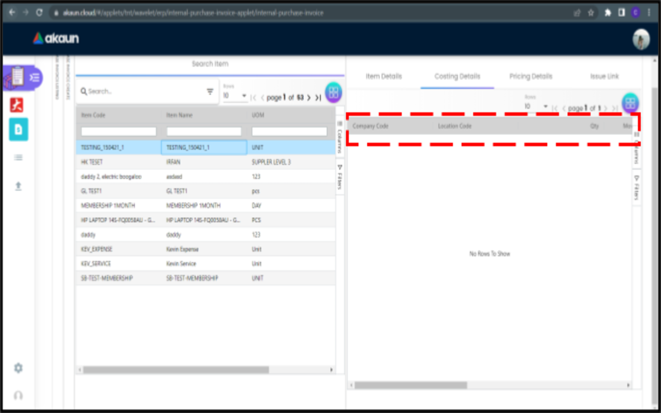Switch to the Item Details tab
Screen dimensions: 661x413
pyautogui.click(x=384, y=76)
